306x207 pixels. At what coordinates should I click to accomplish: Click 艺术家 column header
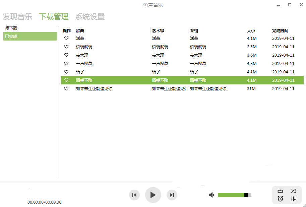158,30
